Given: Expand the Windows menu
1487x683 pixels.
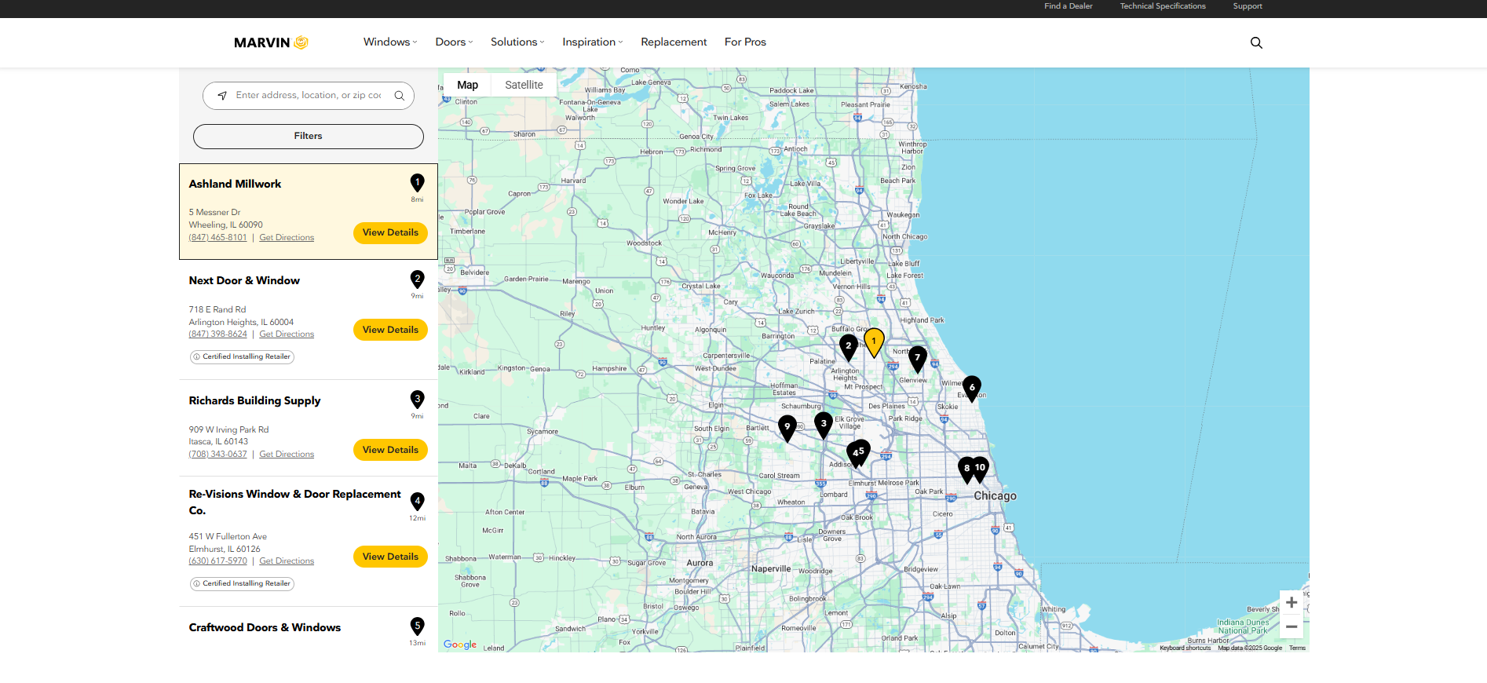Looking at the screenshot, I should point(390,42).
